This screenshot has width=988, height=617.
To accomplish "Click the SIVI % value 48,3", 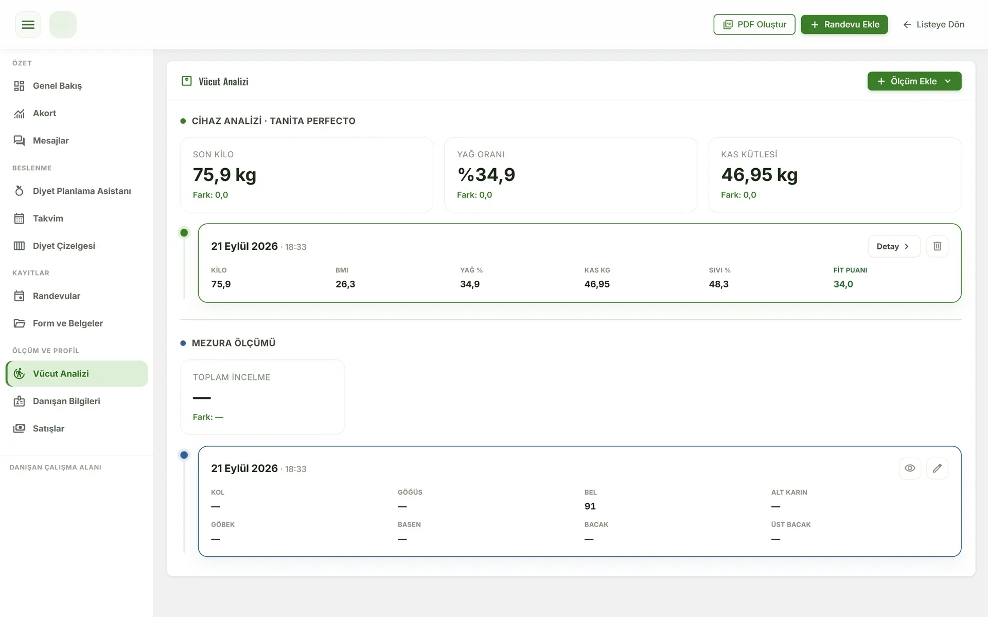I will pyautogui.click(x=718, y=284).
